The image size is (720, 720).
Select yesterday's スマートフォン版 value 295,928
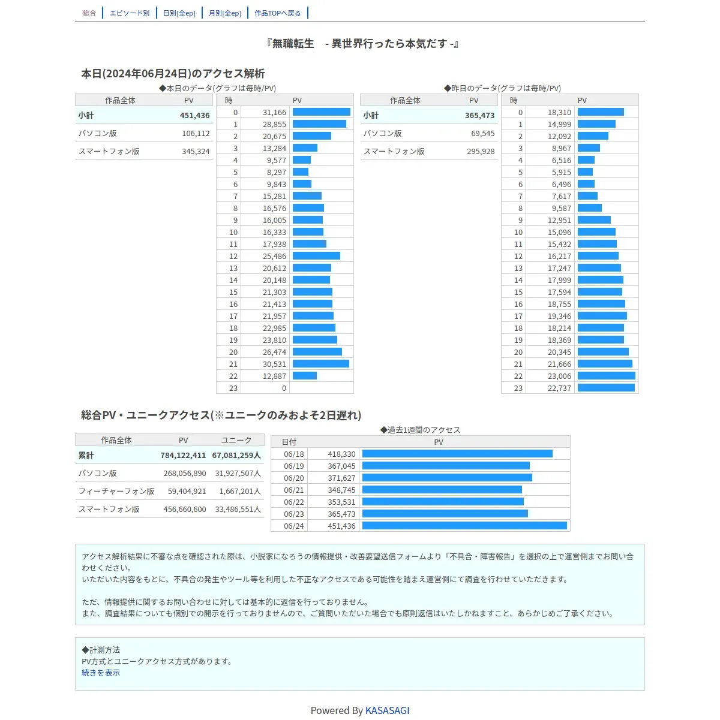(x=481, y=151)
